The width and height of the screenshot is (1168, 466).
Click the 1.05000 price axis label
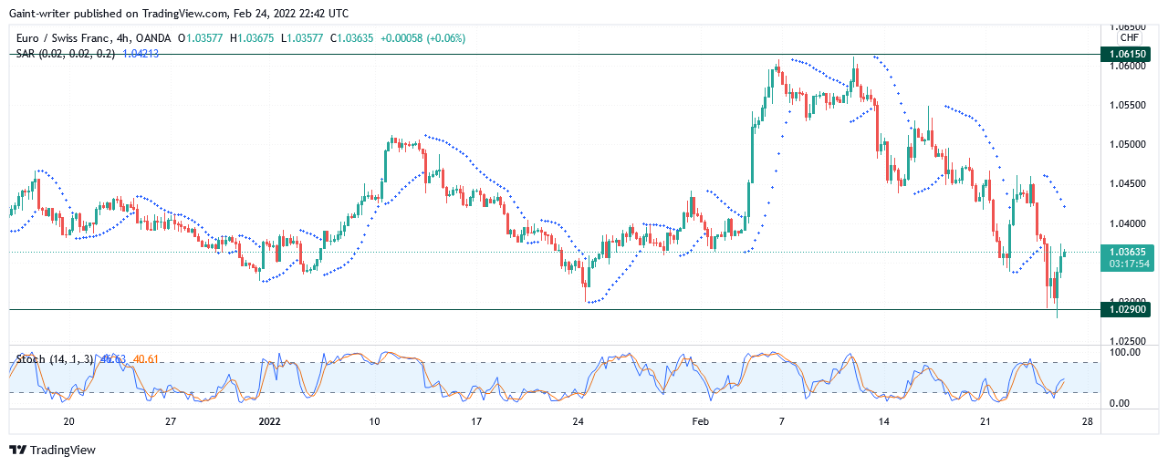1128,144
